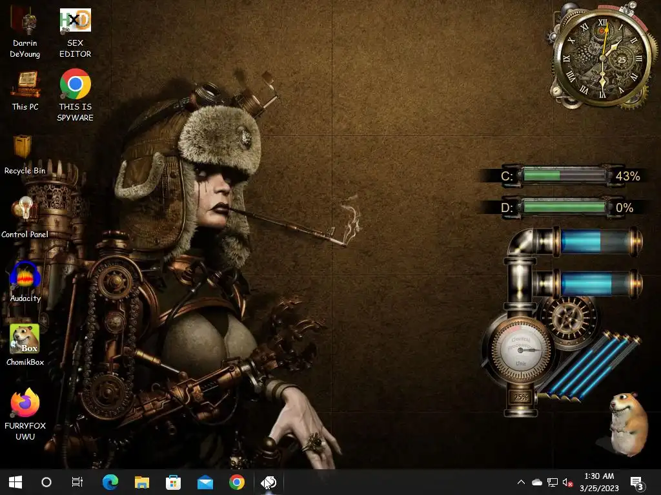Show hidden system tray icons

tap(521, 482)
